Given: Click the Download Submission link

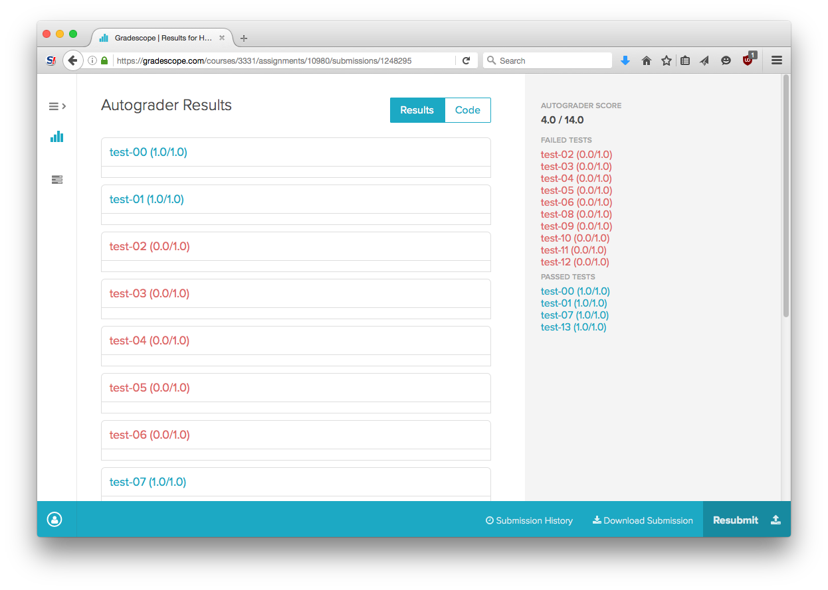Looking at the screenshot, I should click(x=643, y=520).
